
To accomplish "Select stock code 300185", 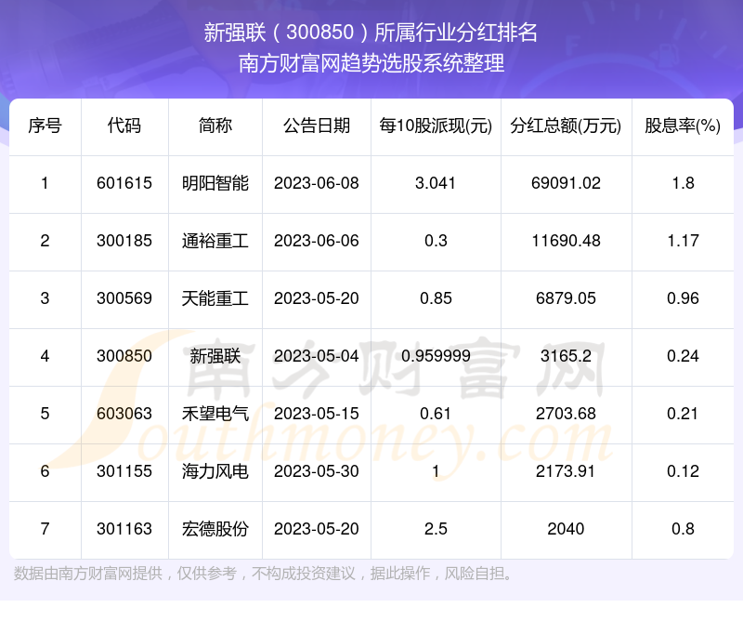I will pos(124,241).
